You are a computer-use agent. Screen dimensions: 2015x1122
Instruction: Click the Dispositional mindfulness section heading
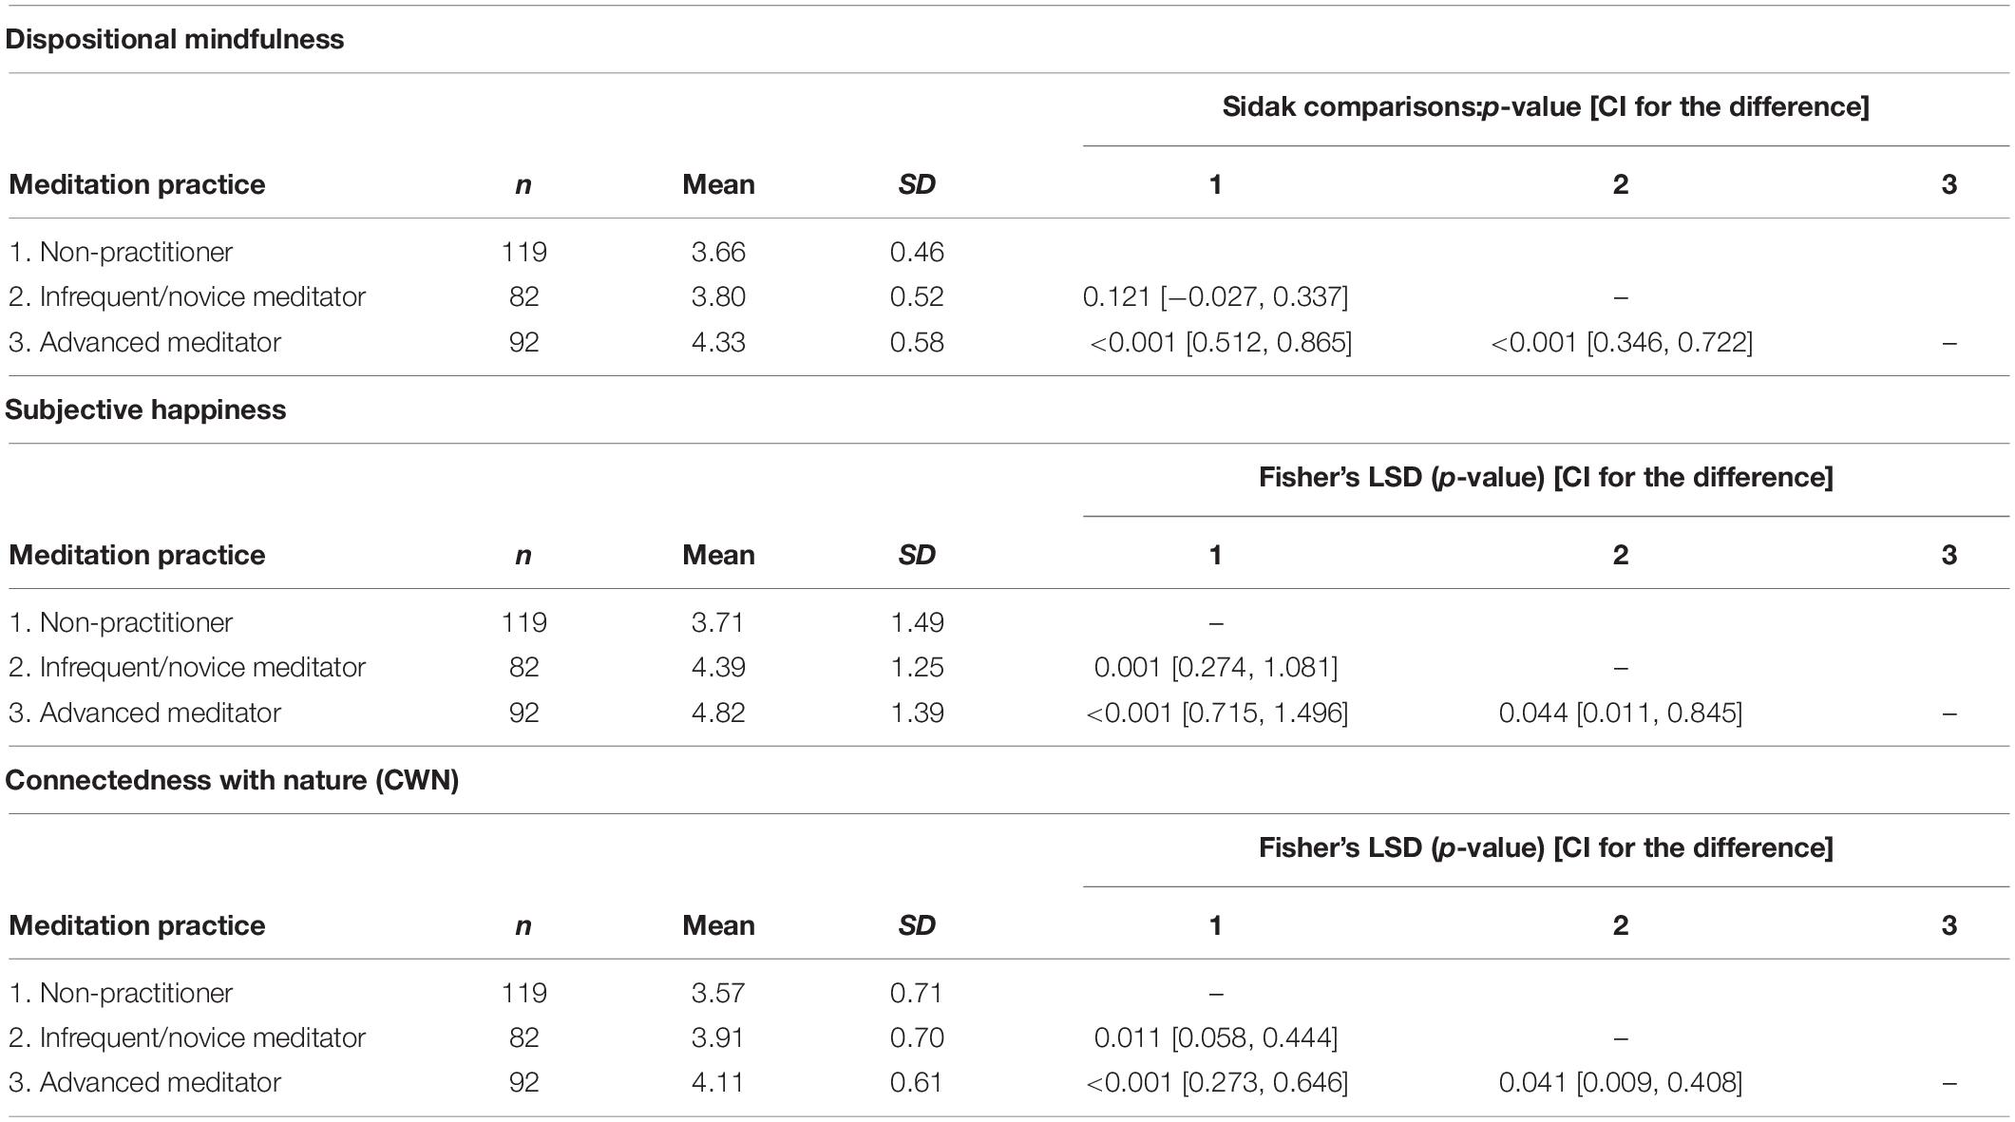coord(175,39)
